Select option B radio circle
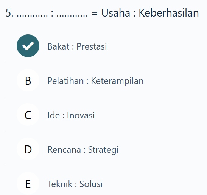This screenshot has width=207, height=195. click(x=28, y=80)
